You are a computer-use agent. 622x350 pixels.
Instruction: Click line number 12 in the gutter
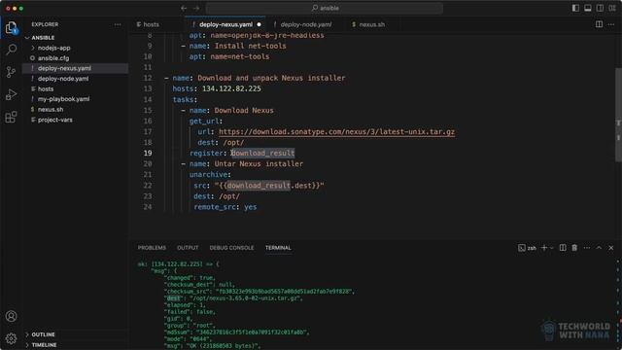[148, 78]
